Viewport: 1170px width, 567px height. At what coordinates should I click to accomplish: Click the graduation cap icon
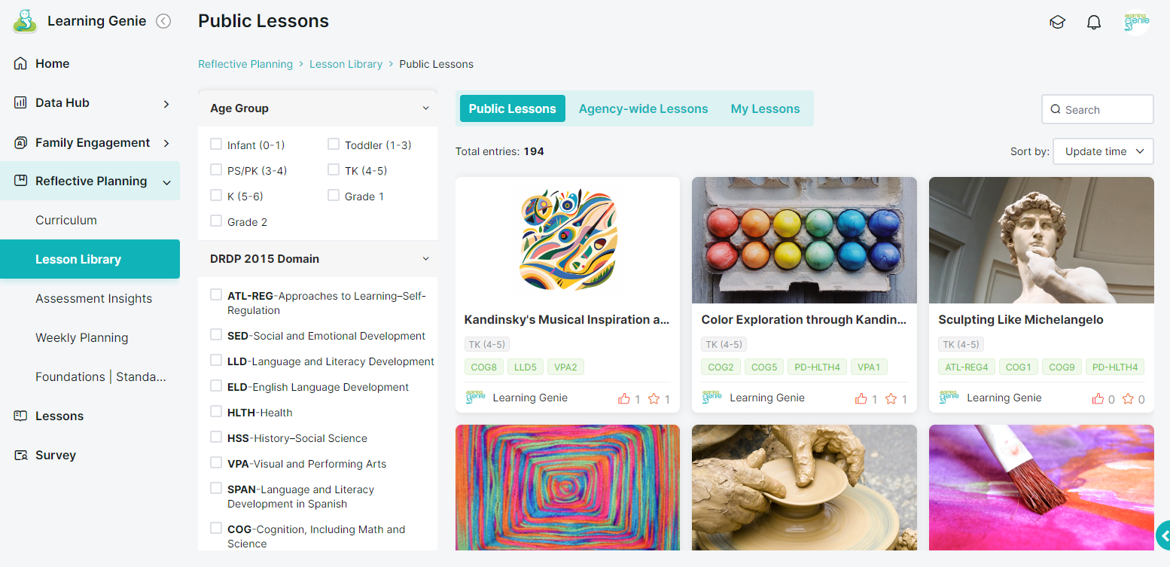pos(1057,23)
